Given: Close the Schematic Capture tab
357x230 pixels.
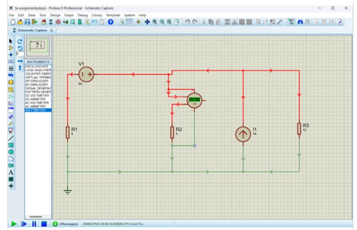Looking at the screenshot, I should pos(52,30).
